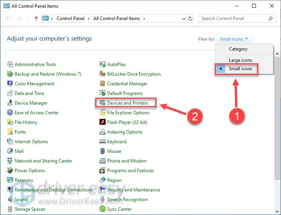Open the Sync Center icon

click(x=103, y=209)
